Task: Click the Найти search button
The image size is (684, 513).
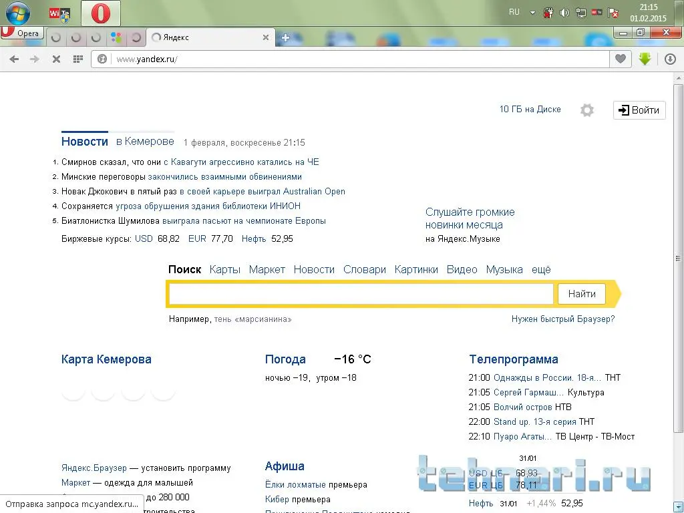Action: (582, 294)
